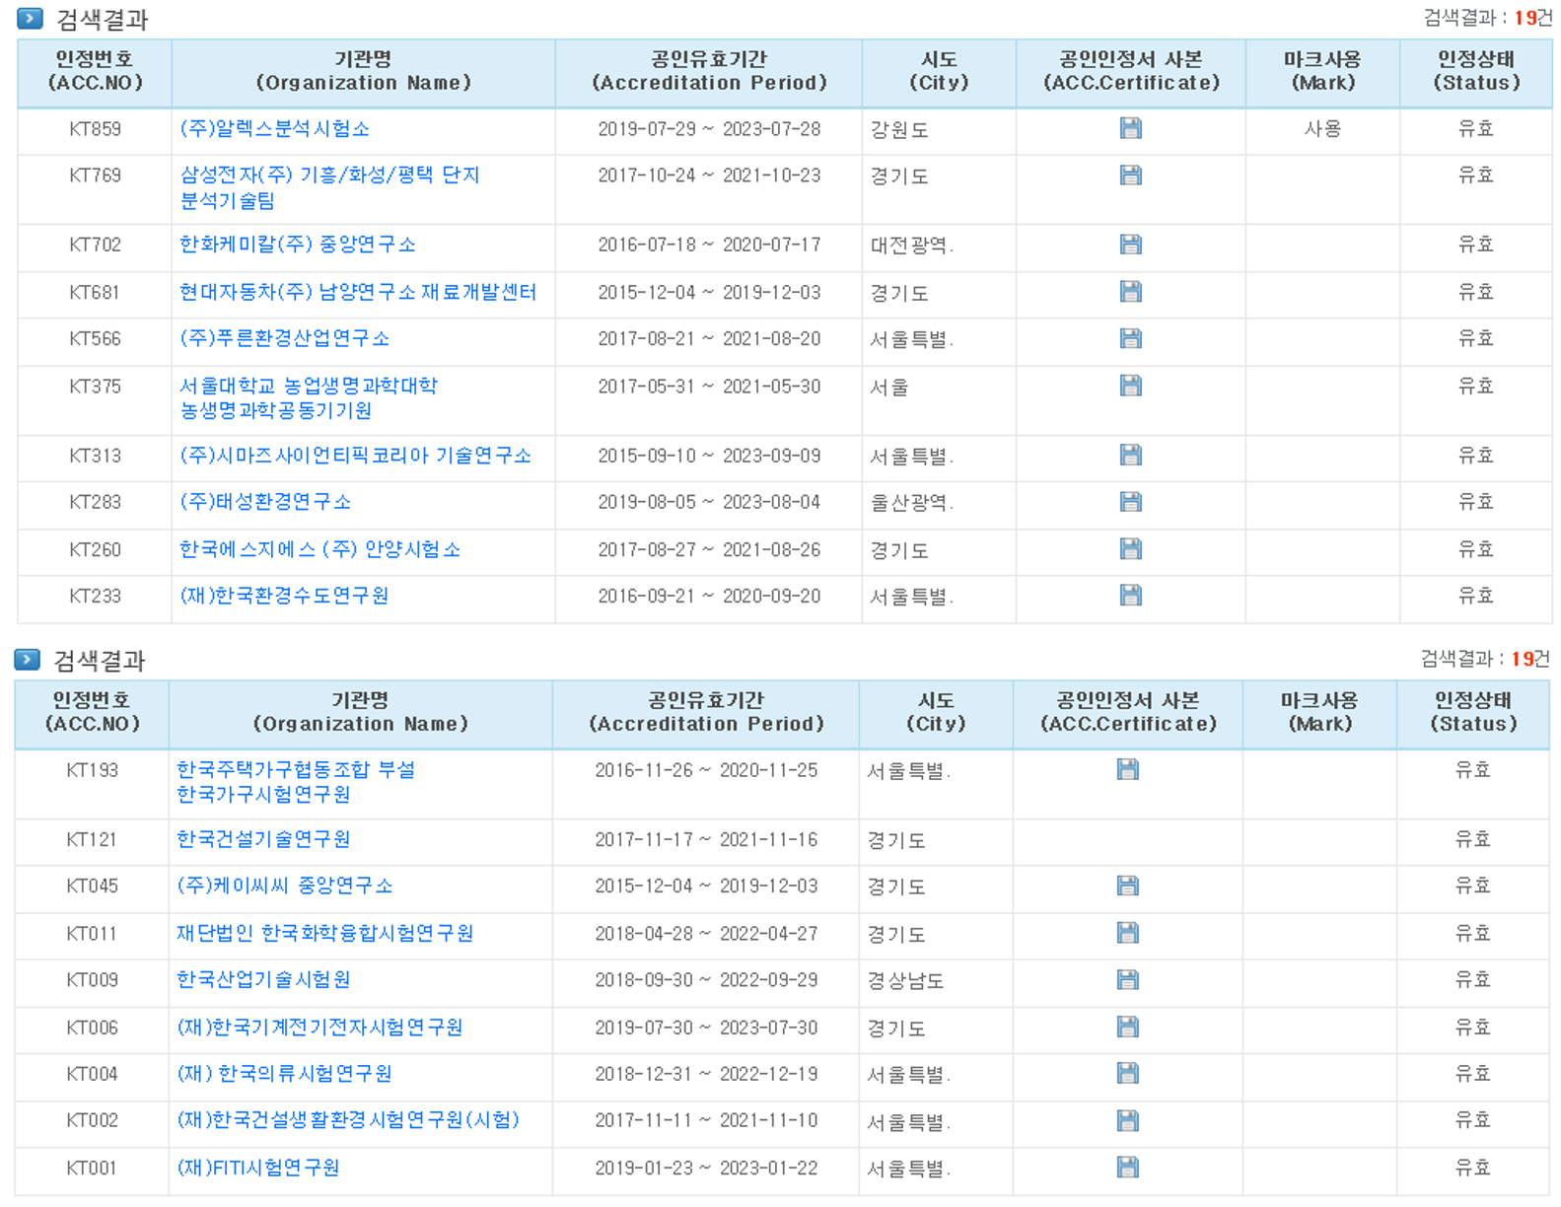Image resolution: width=1561 pixels, height=1207 pixels.
Task: Select certificate icon in KT233 row
Action: (x=1130, y=596)
